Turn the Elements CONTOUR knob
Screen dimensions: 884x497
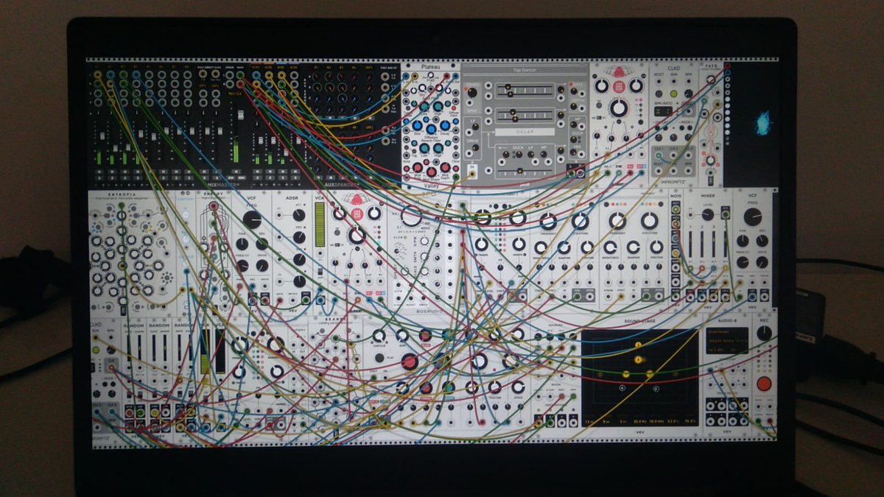(379, 336)
